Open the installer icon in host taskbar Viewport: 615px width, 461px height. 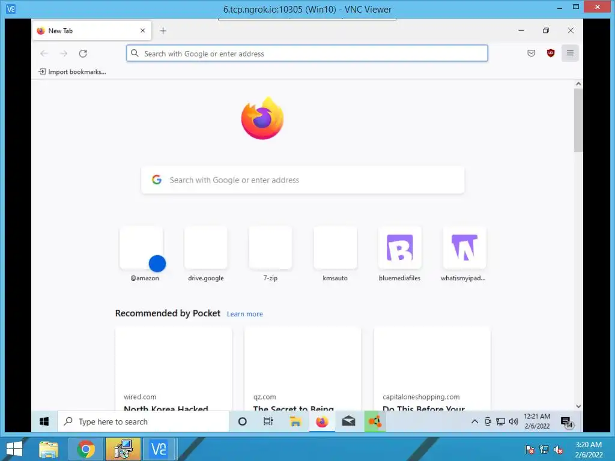[x=123, y=449]
